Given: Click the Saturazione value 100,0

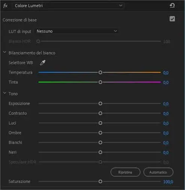Looking at the screenshot, I should 168,182.
